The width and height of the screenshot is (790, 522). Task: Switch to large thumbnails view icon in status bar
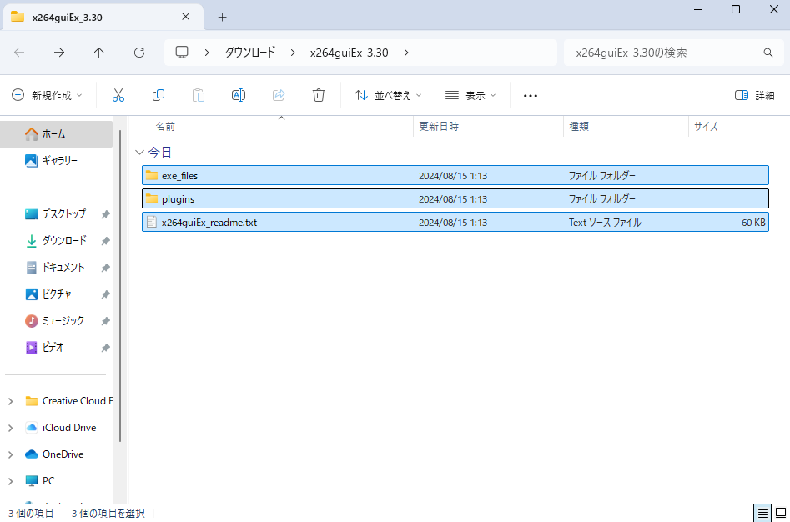(781, 513)
